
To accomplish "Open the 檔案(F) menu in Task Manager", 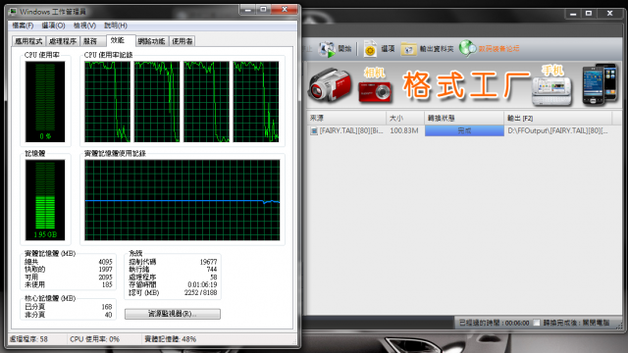I will (x=23, y=25).
